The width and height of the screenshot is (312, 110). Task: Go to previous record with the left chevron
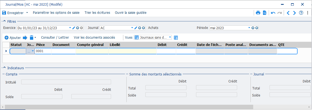tap(288, 13)
